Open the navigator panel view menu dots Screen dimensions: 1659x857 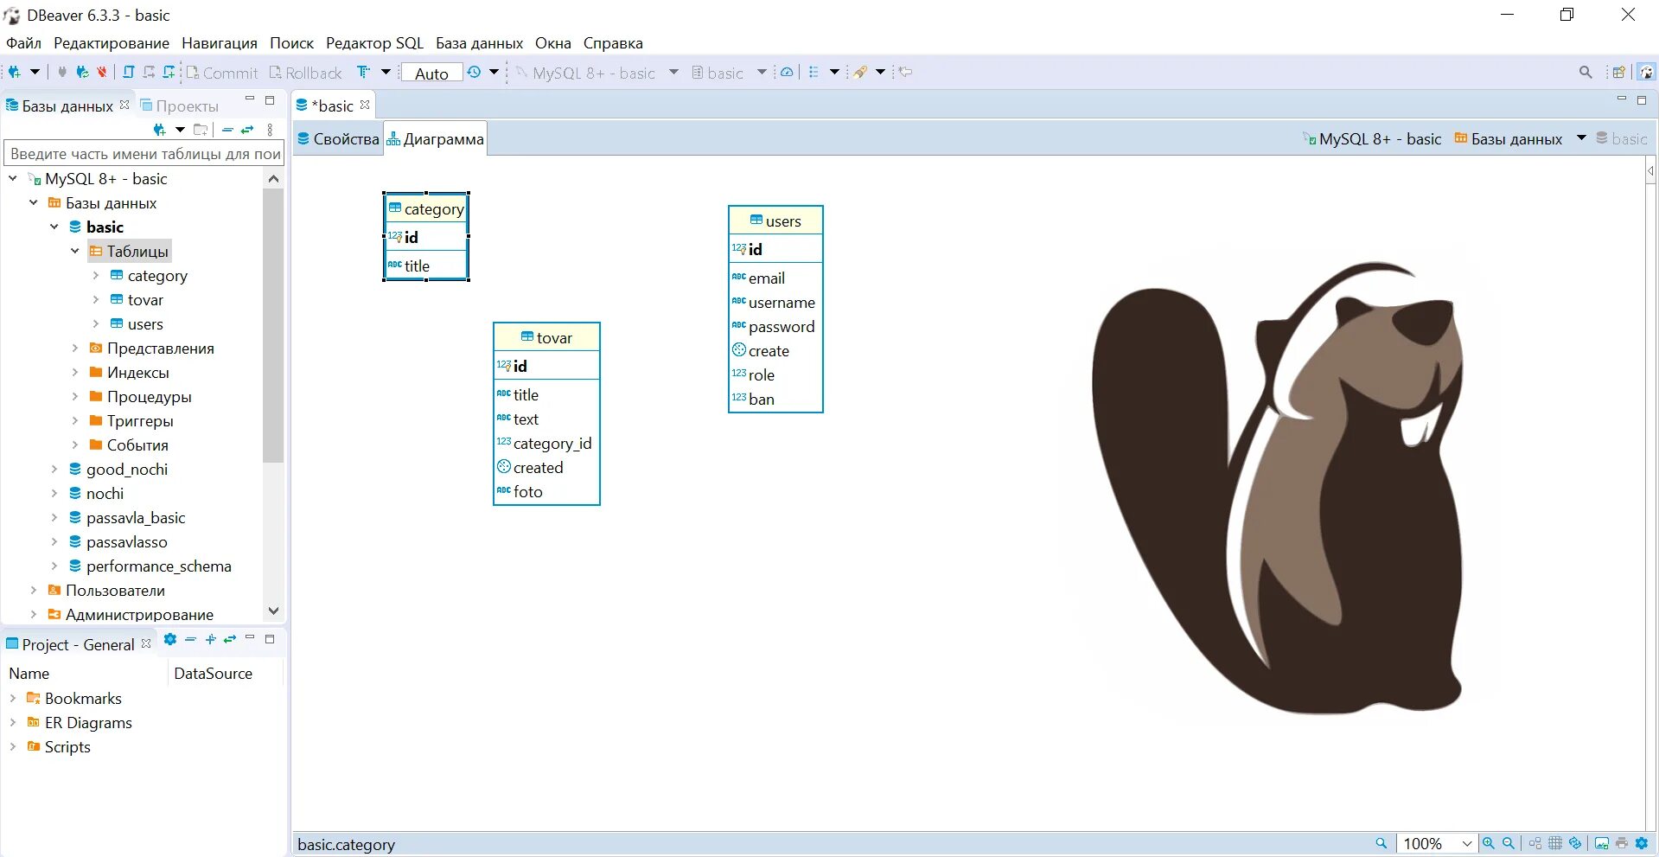coord(270,130)
